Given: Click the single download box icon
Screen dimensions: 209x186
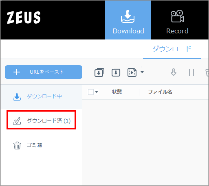Looking at the screenshot, I should click(116, 72).
